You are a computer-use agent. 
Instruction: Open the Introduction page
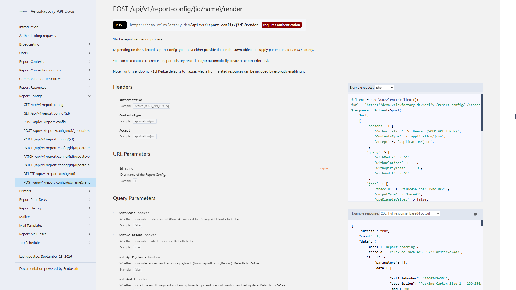coord(29,27)
